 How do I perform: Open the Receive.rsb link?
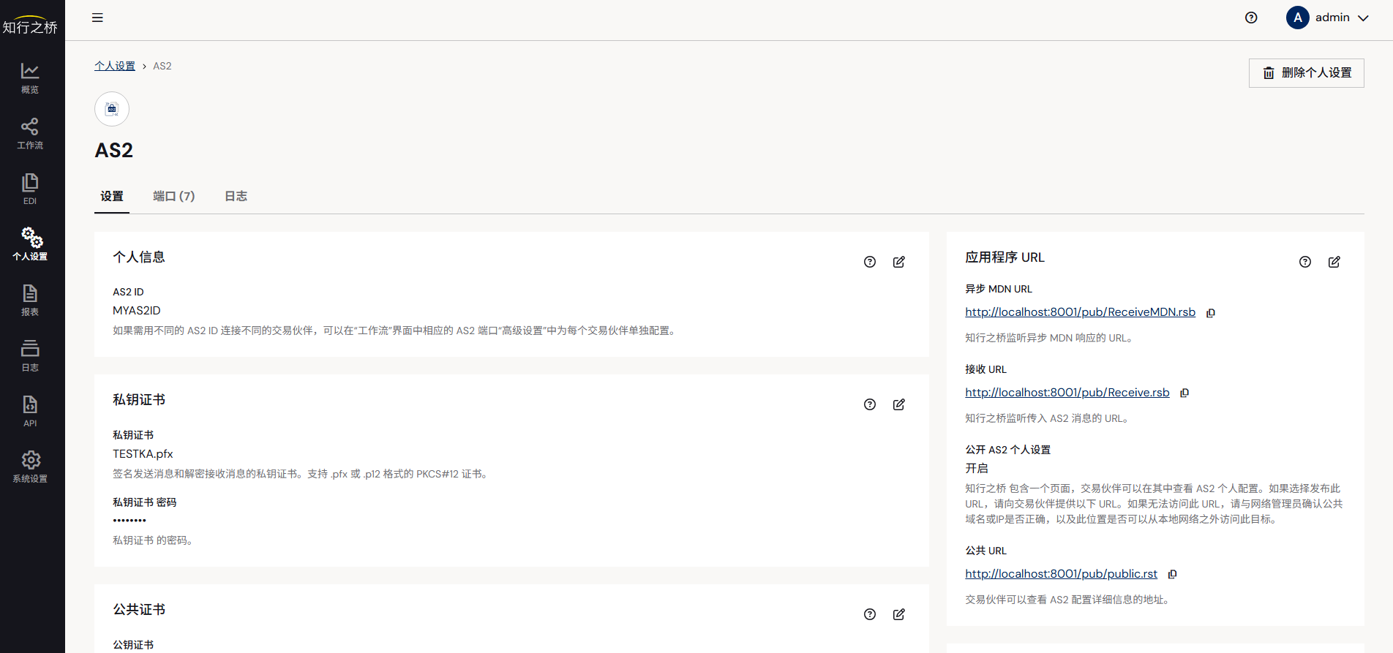coord(1067,393)
